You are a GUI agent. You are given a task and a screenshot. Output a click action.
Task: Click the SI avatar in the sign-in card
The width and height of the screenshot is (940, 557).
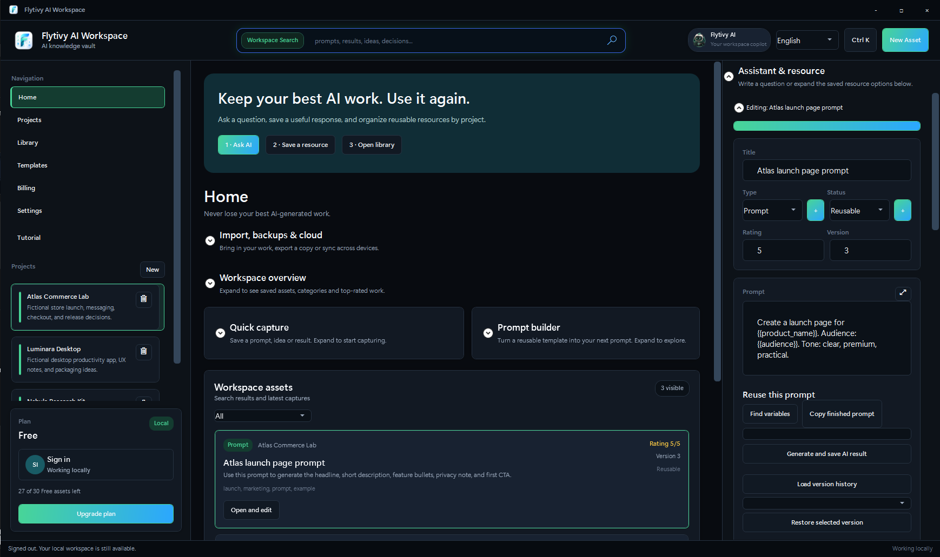click(35, 465)
